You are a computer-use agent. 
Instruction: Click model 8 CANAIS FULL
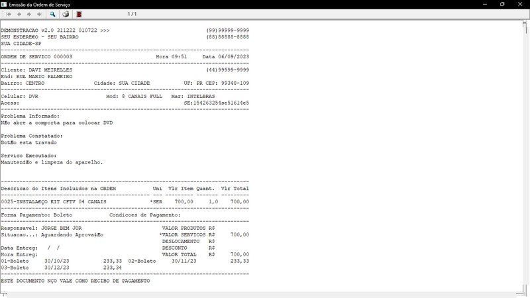coord(142,96)
